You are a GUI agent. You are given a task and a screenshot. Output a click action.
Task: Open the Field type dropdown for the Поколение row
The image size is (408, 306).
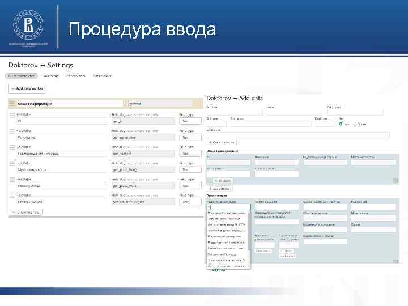pos(190,137)
